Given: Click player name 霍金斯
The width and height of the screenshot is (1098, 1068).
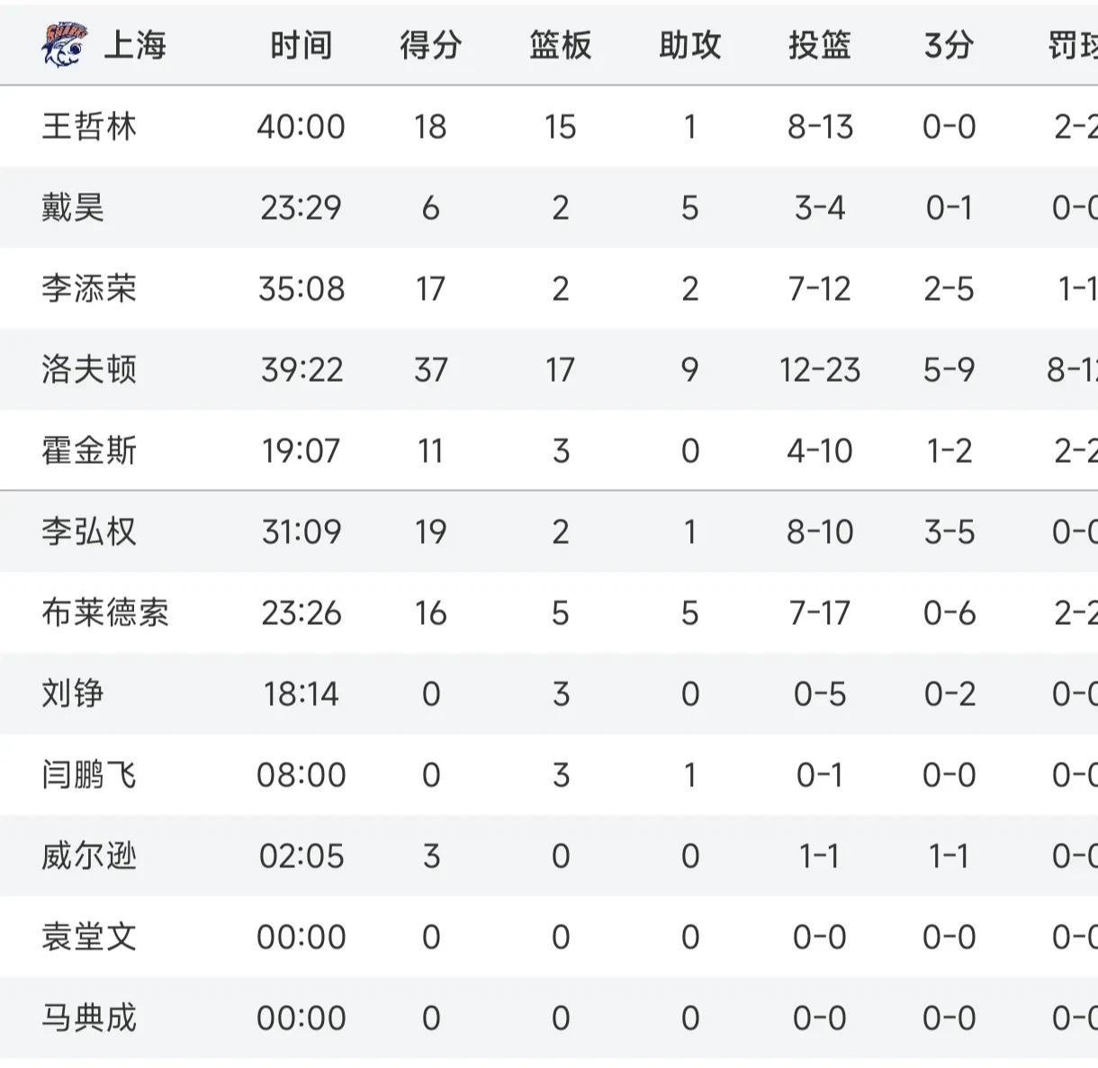Looking at the screenshot, I should (89, 450).
